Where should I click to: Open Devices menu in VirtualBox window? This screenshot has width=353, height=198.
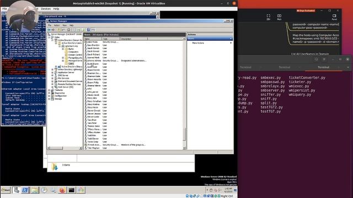click(46, 9)
